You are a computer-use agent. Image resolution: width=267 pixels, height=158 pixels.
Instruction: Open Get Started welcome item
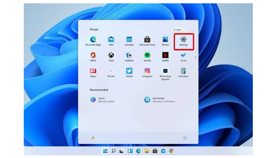[x=160, y=100]
